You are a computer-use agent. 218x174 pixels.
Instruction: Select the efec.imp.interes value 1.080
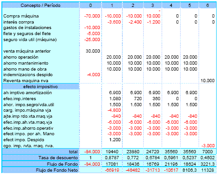coord(115,99)
